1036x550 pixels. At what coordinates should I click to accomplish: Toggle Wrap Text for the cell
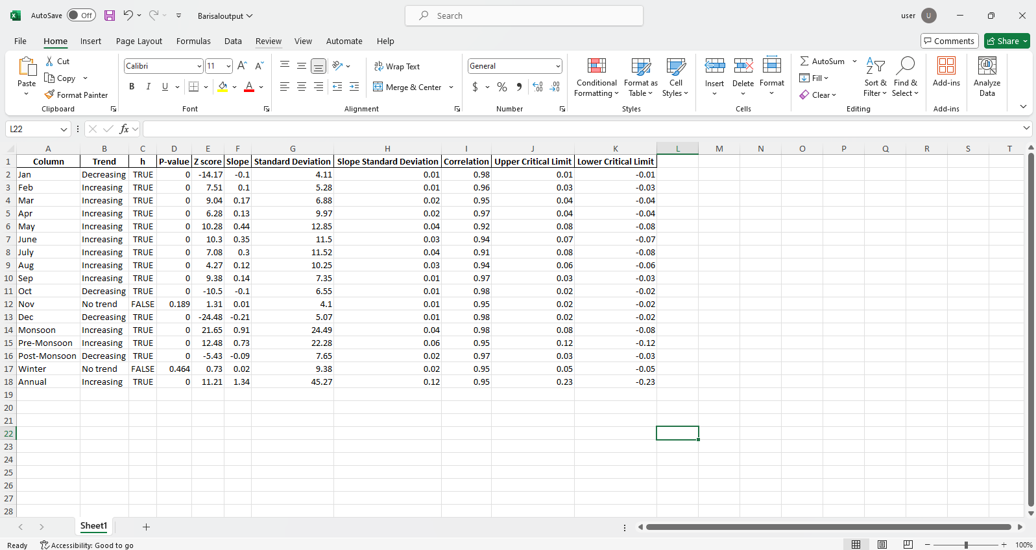[397, 66]
